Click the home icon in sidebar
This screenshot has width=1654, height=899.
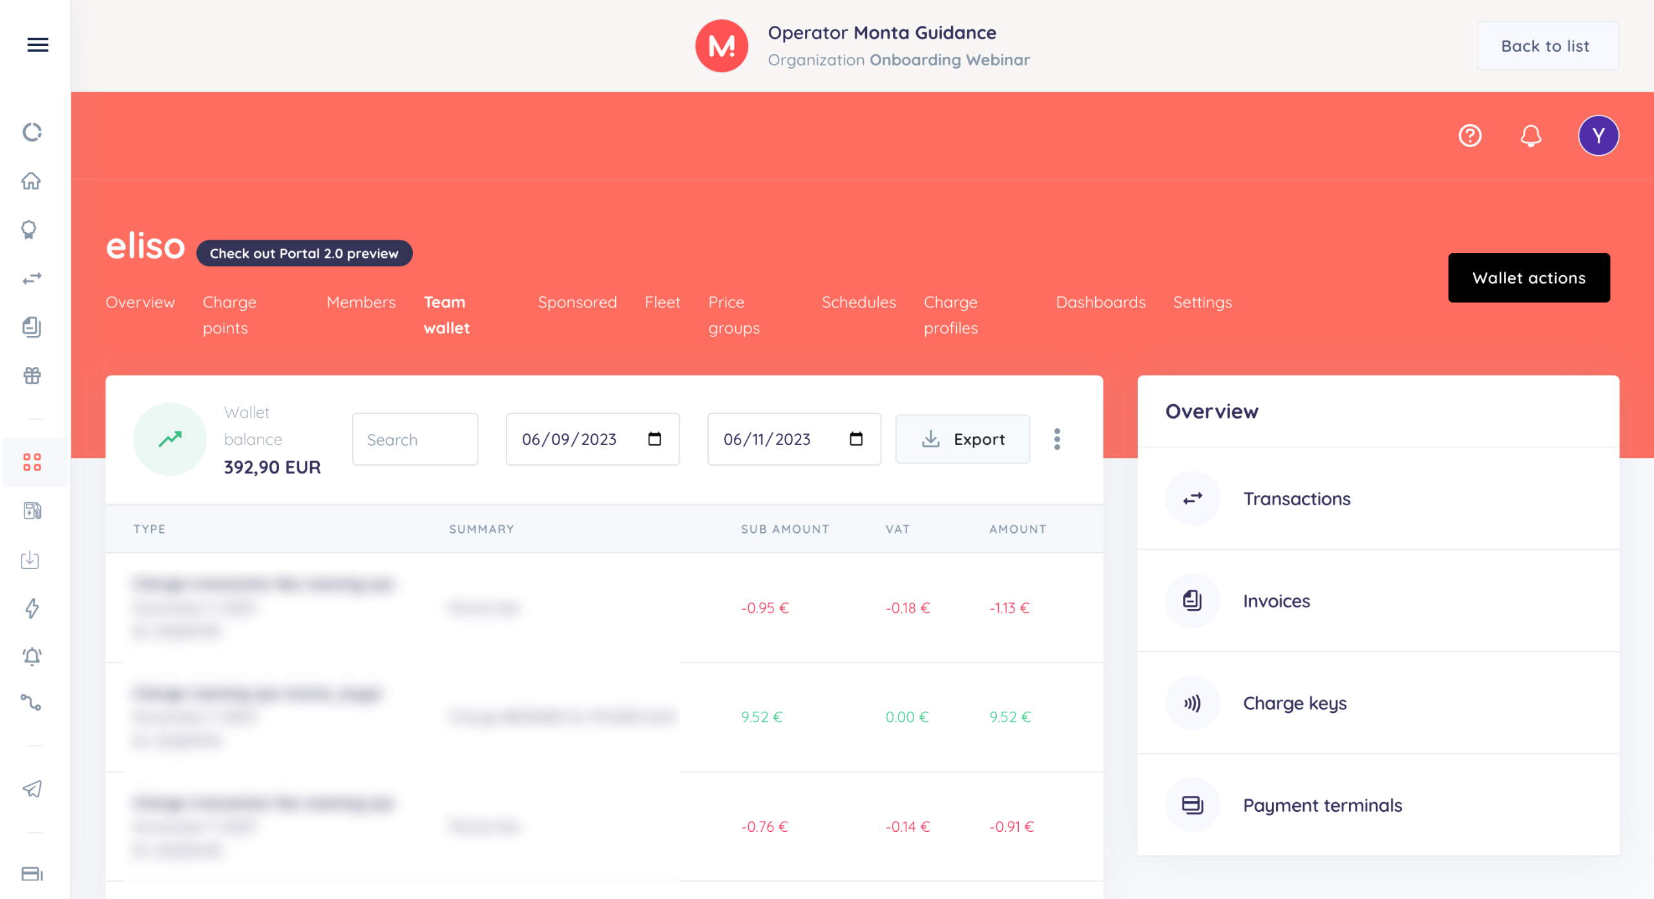tap(31, 181)
